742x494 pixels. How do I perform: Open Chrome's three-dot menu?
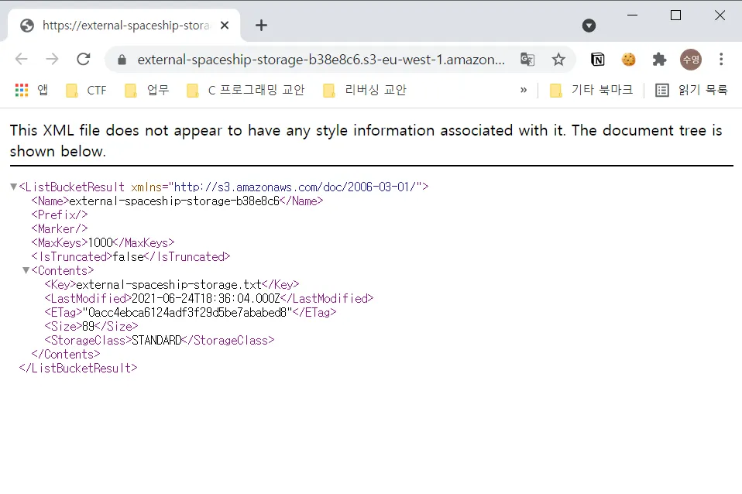tap(721, 59)
